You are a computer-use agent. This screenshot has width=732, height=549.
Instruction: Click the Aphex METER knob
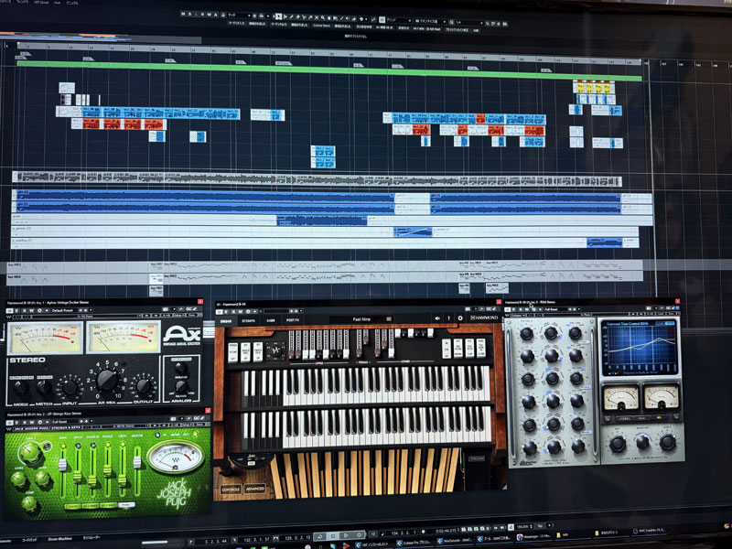(x=44, y=387)
